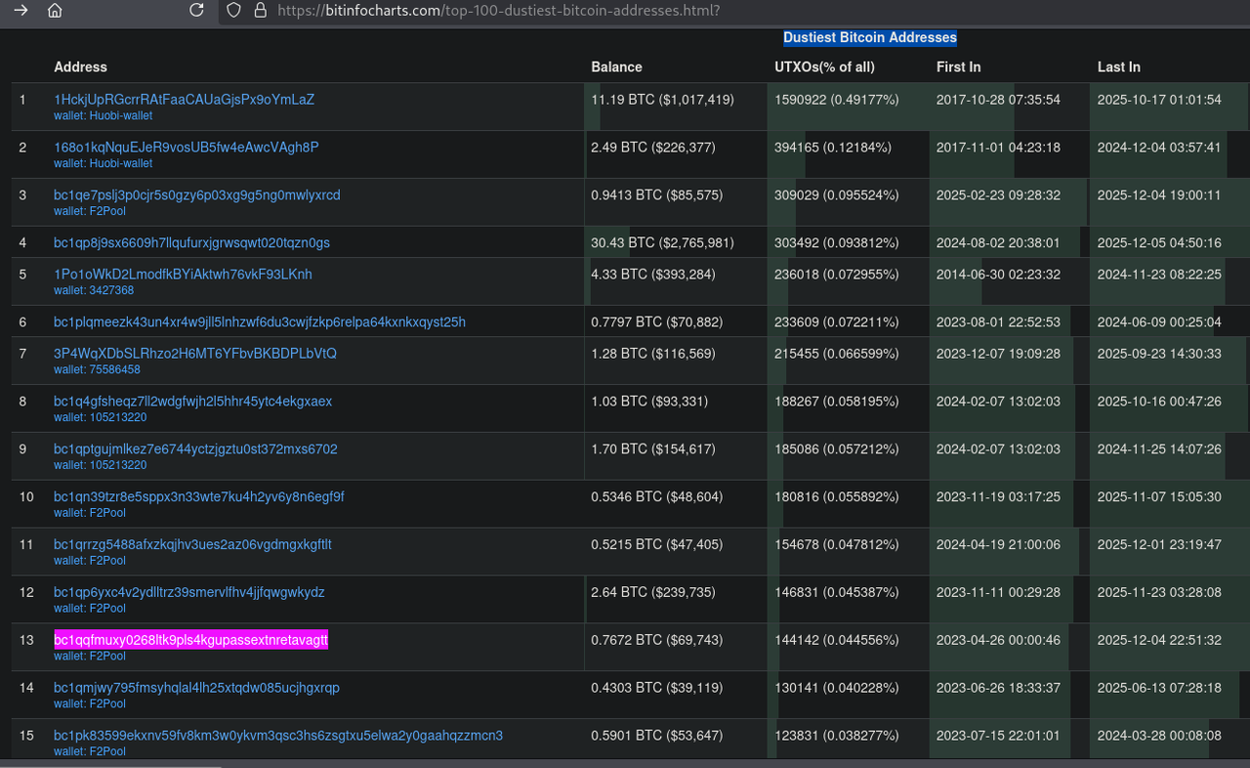Open F2Pool wallet link under rank 14
Image resolution: width=1250 pixels, height=768 pixels.
[x=90, y=704]
